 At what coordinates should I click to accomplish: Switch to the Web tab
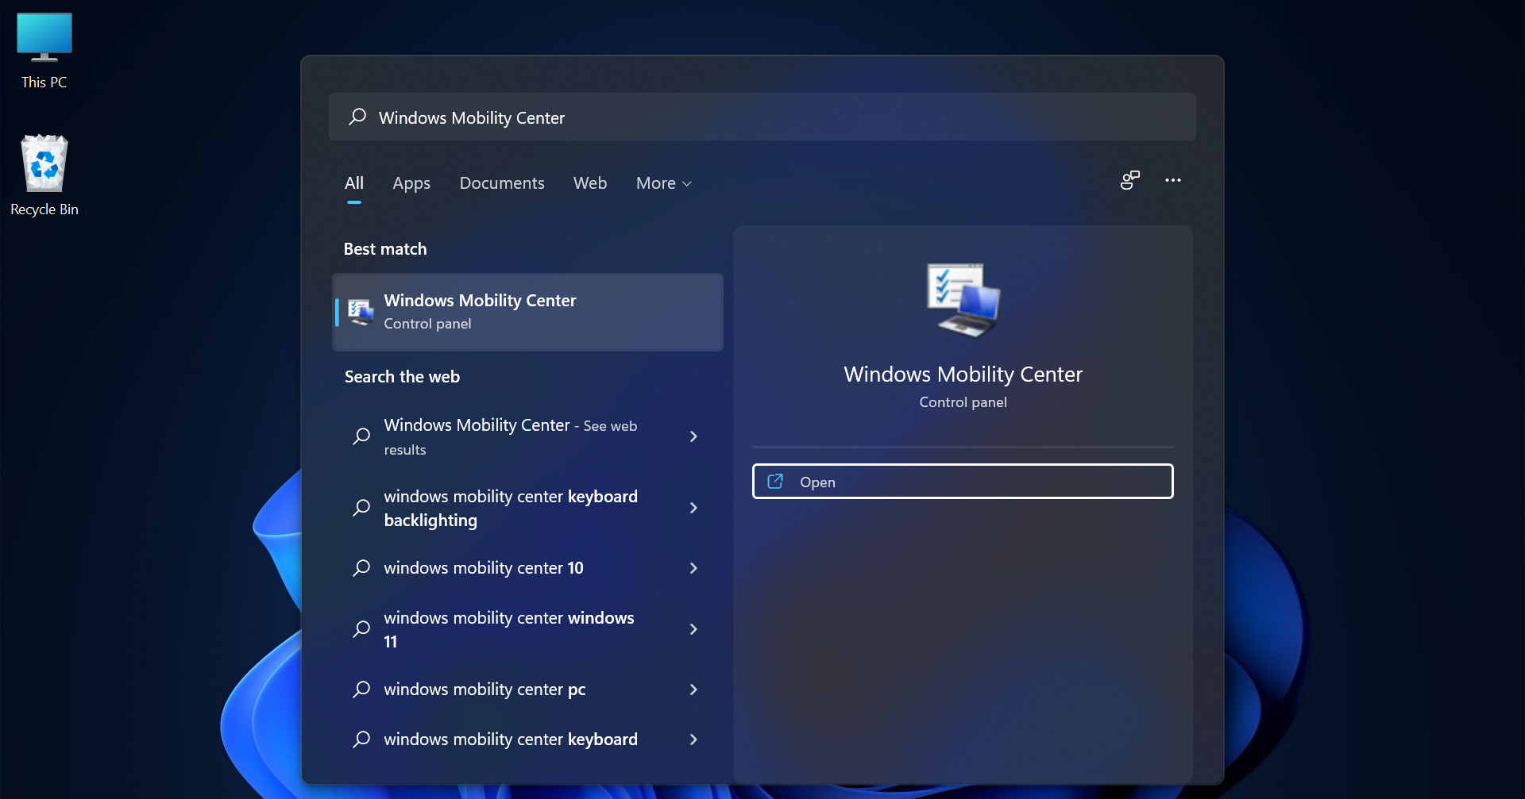589,182
